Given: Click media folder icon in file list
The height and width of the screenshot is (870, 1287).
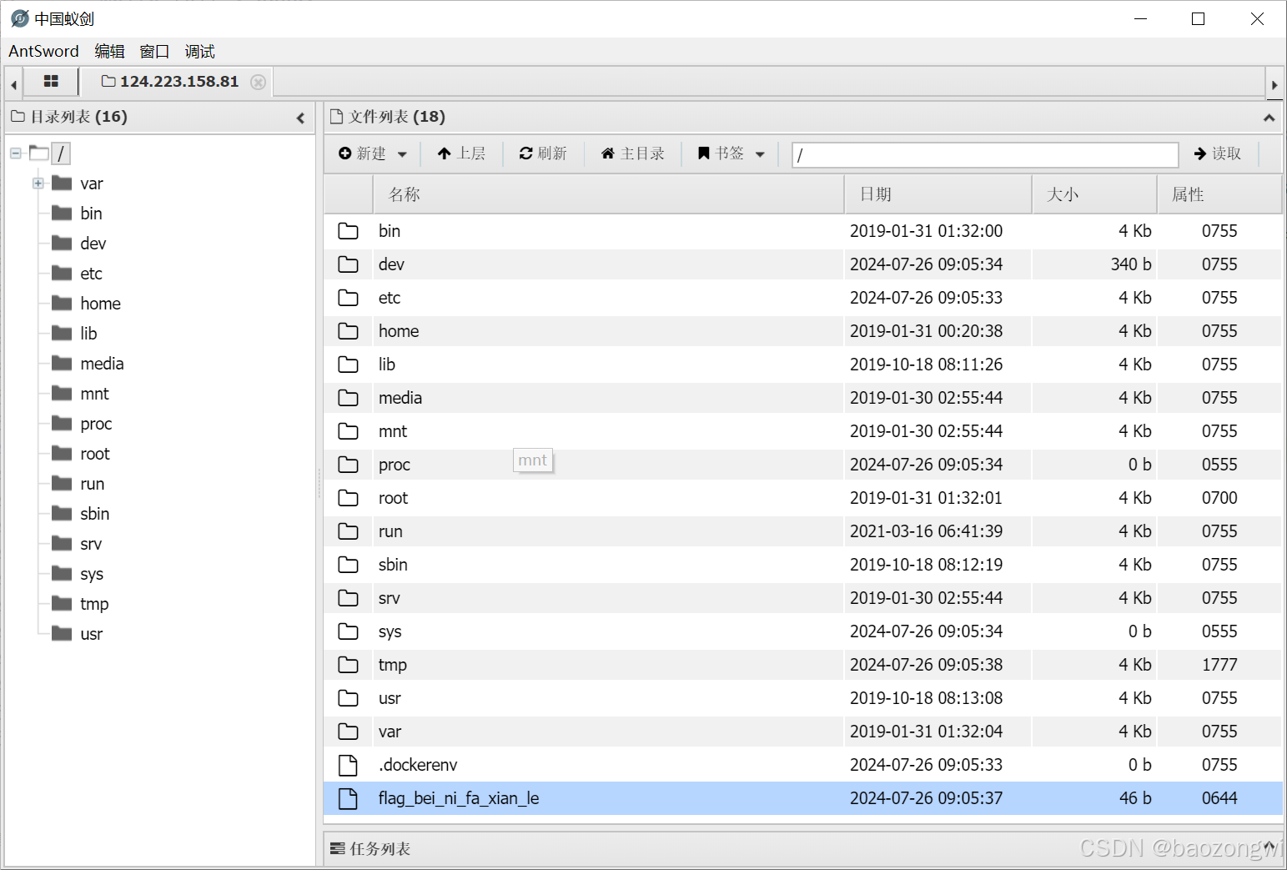Looking at the screenshot, I should (348, 398).
